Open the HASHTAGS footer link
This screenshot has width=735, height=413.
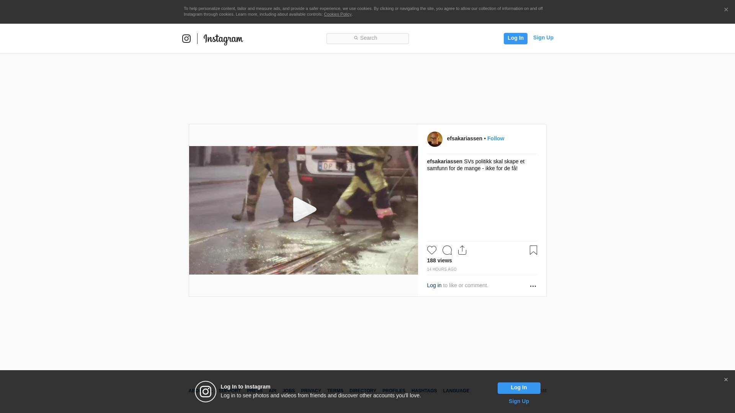coord(424,391)
